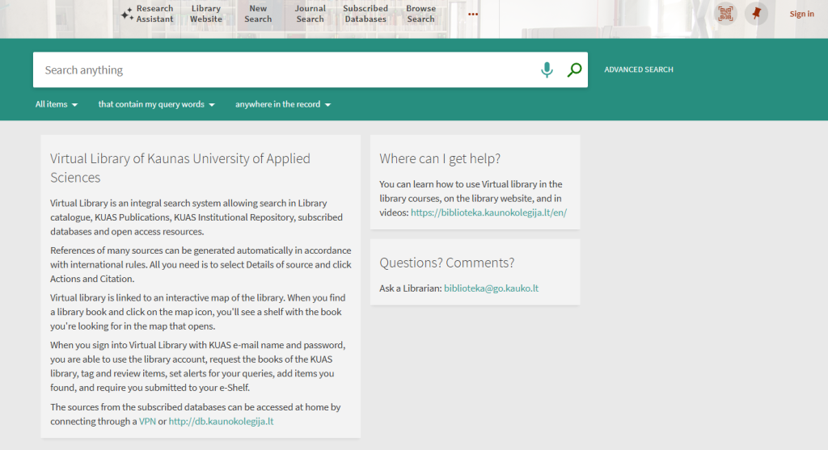This screenshot has height=450, width=828.
Task: Open Subscribed Databases page
Action: pos(365,14)
